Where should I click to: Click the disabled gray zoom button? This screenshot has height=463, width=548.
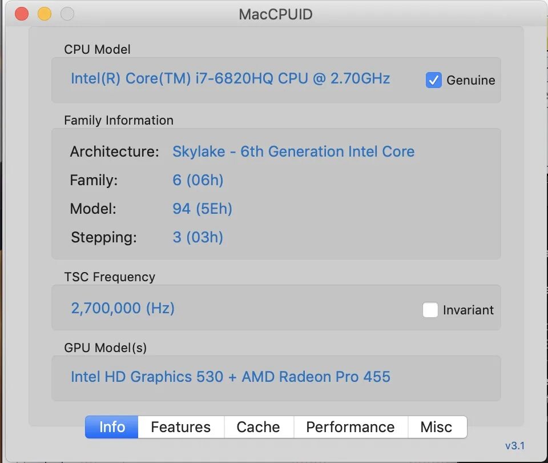pos(67,14)
